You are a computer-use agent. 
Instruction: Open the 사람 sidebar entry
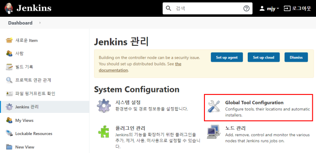[x=19, y=54]
